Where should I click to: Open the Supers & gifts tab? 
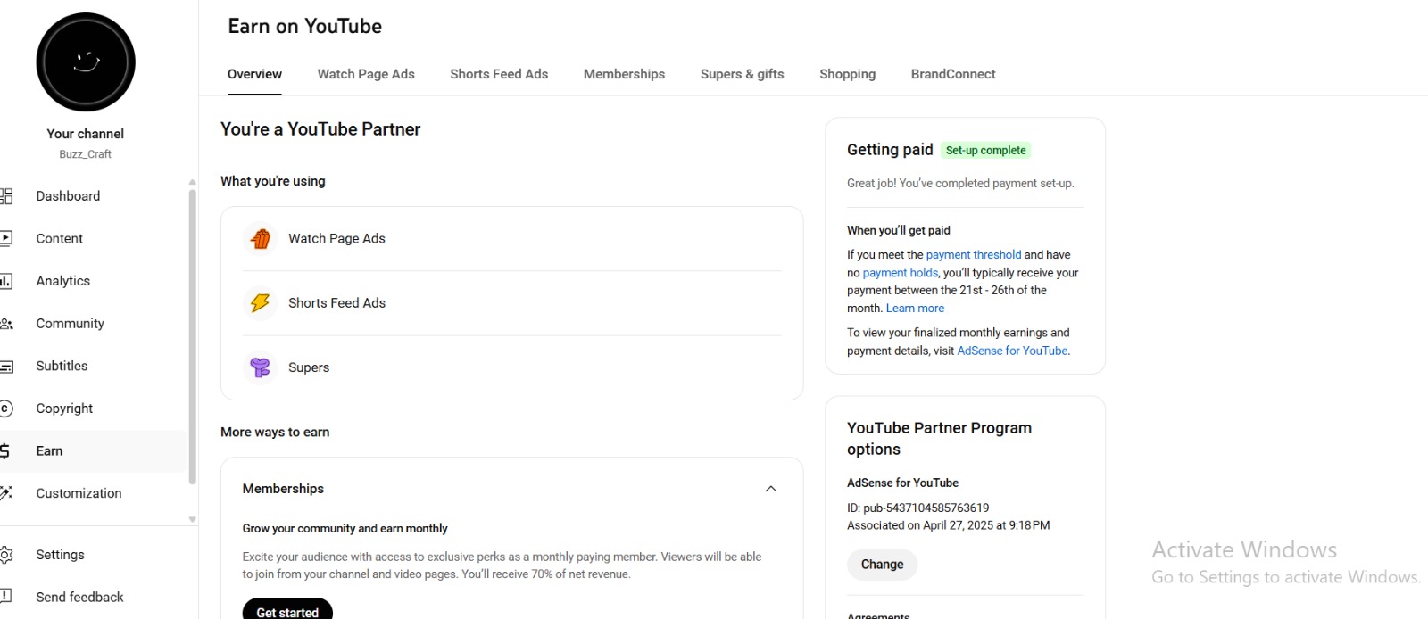743,74
